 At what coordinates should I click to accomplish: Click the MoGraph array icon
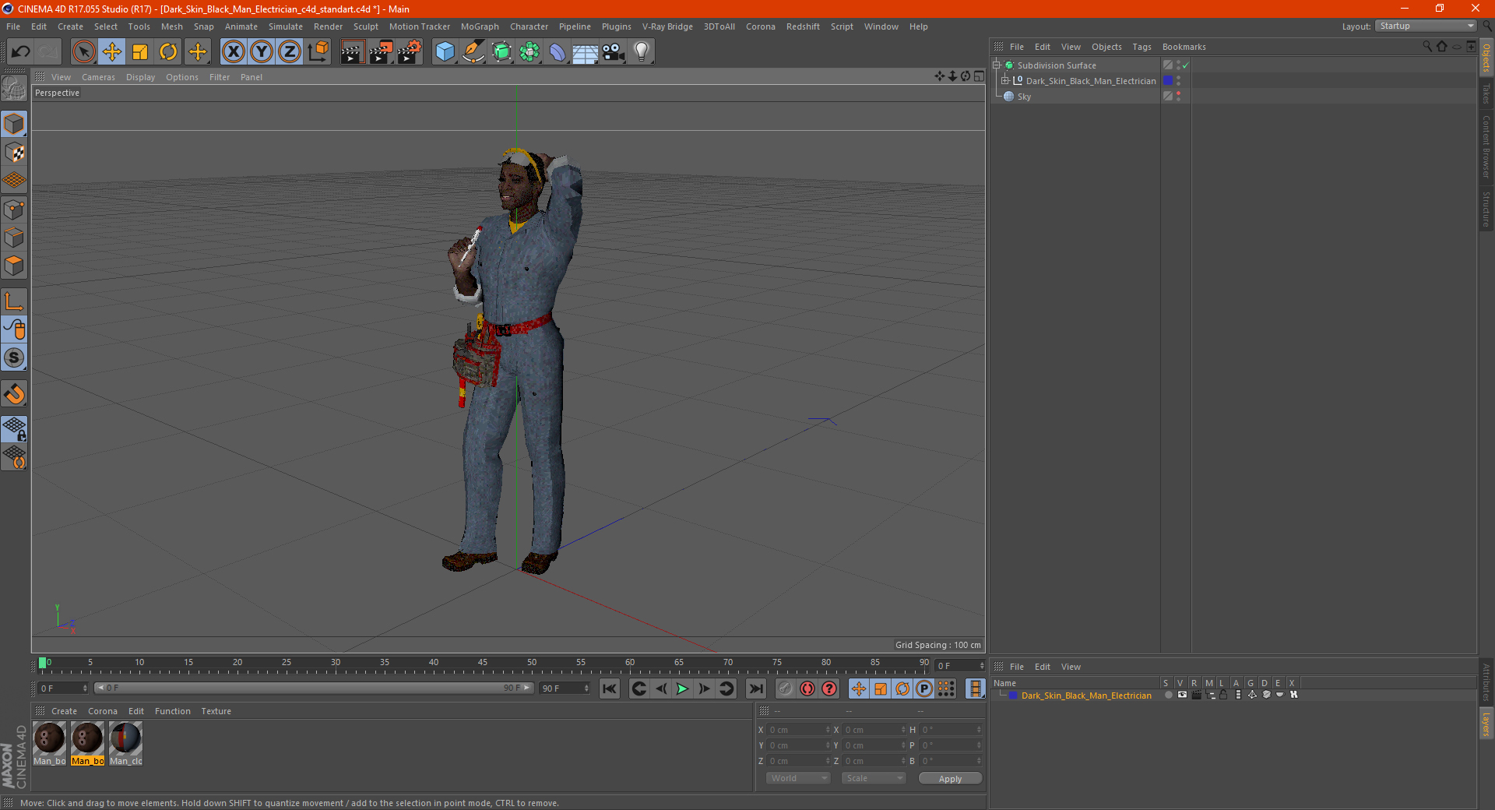529,52
